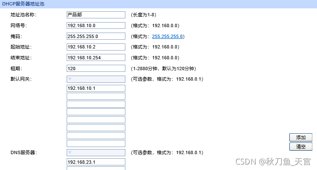317x170 pixels.
Task: Open the DNS服务器 dropdown
Action: (x=96, y=152)
